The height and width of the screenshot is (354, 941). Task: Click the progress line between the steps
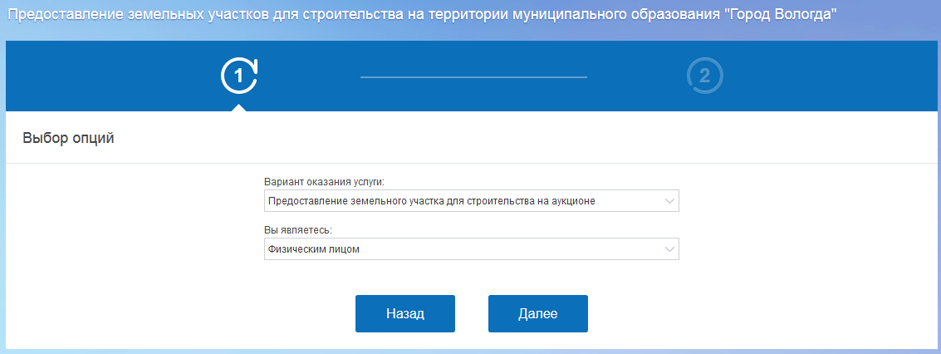pos(473,76)
